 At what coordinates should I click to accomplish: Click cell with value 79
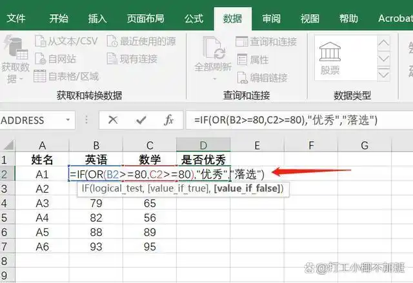tap(96, 203)
